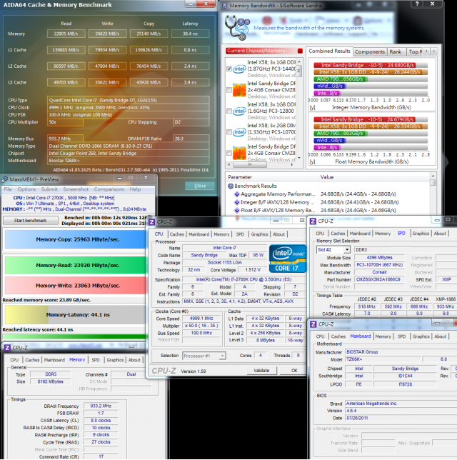The height and width of the screenshot is (460, 457).
Task: Click the Value column header in Sandra
Action: [327, 177]
